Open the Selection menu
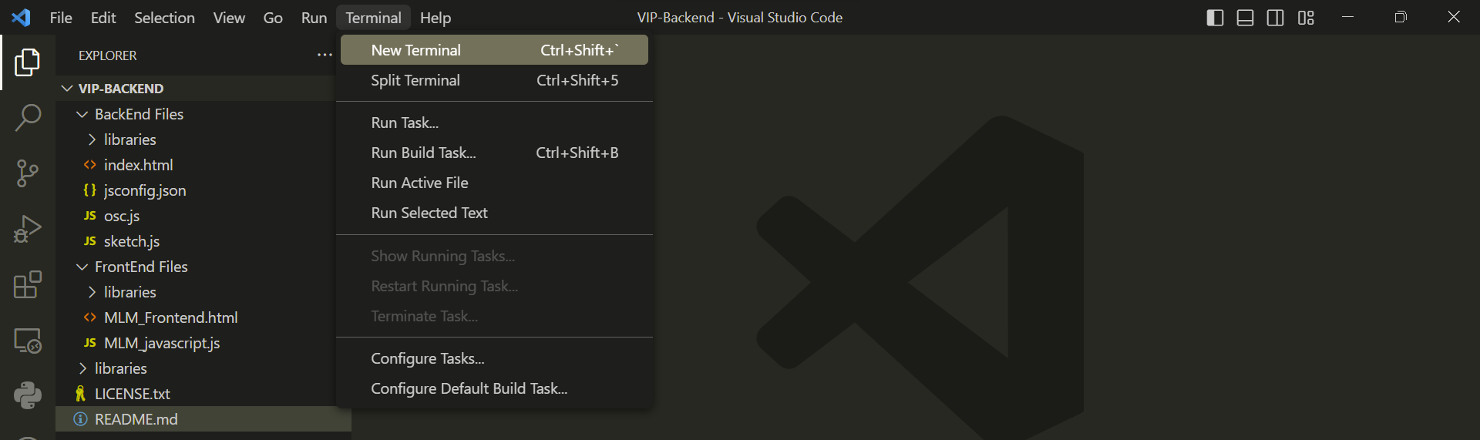 pos(164,17)
